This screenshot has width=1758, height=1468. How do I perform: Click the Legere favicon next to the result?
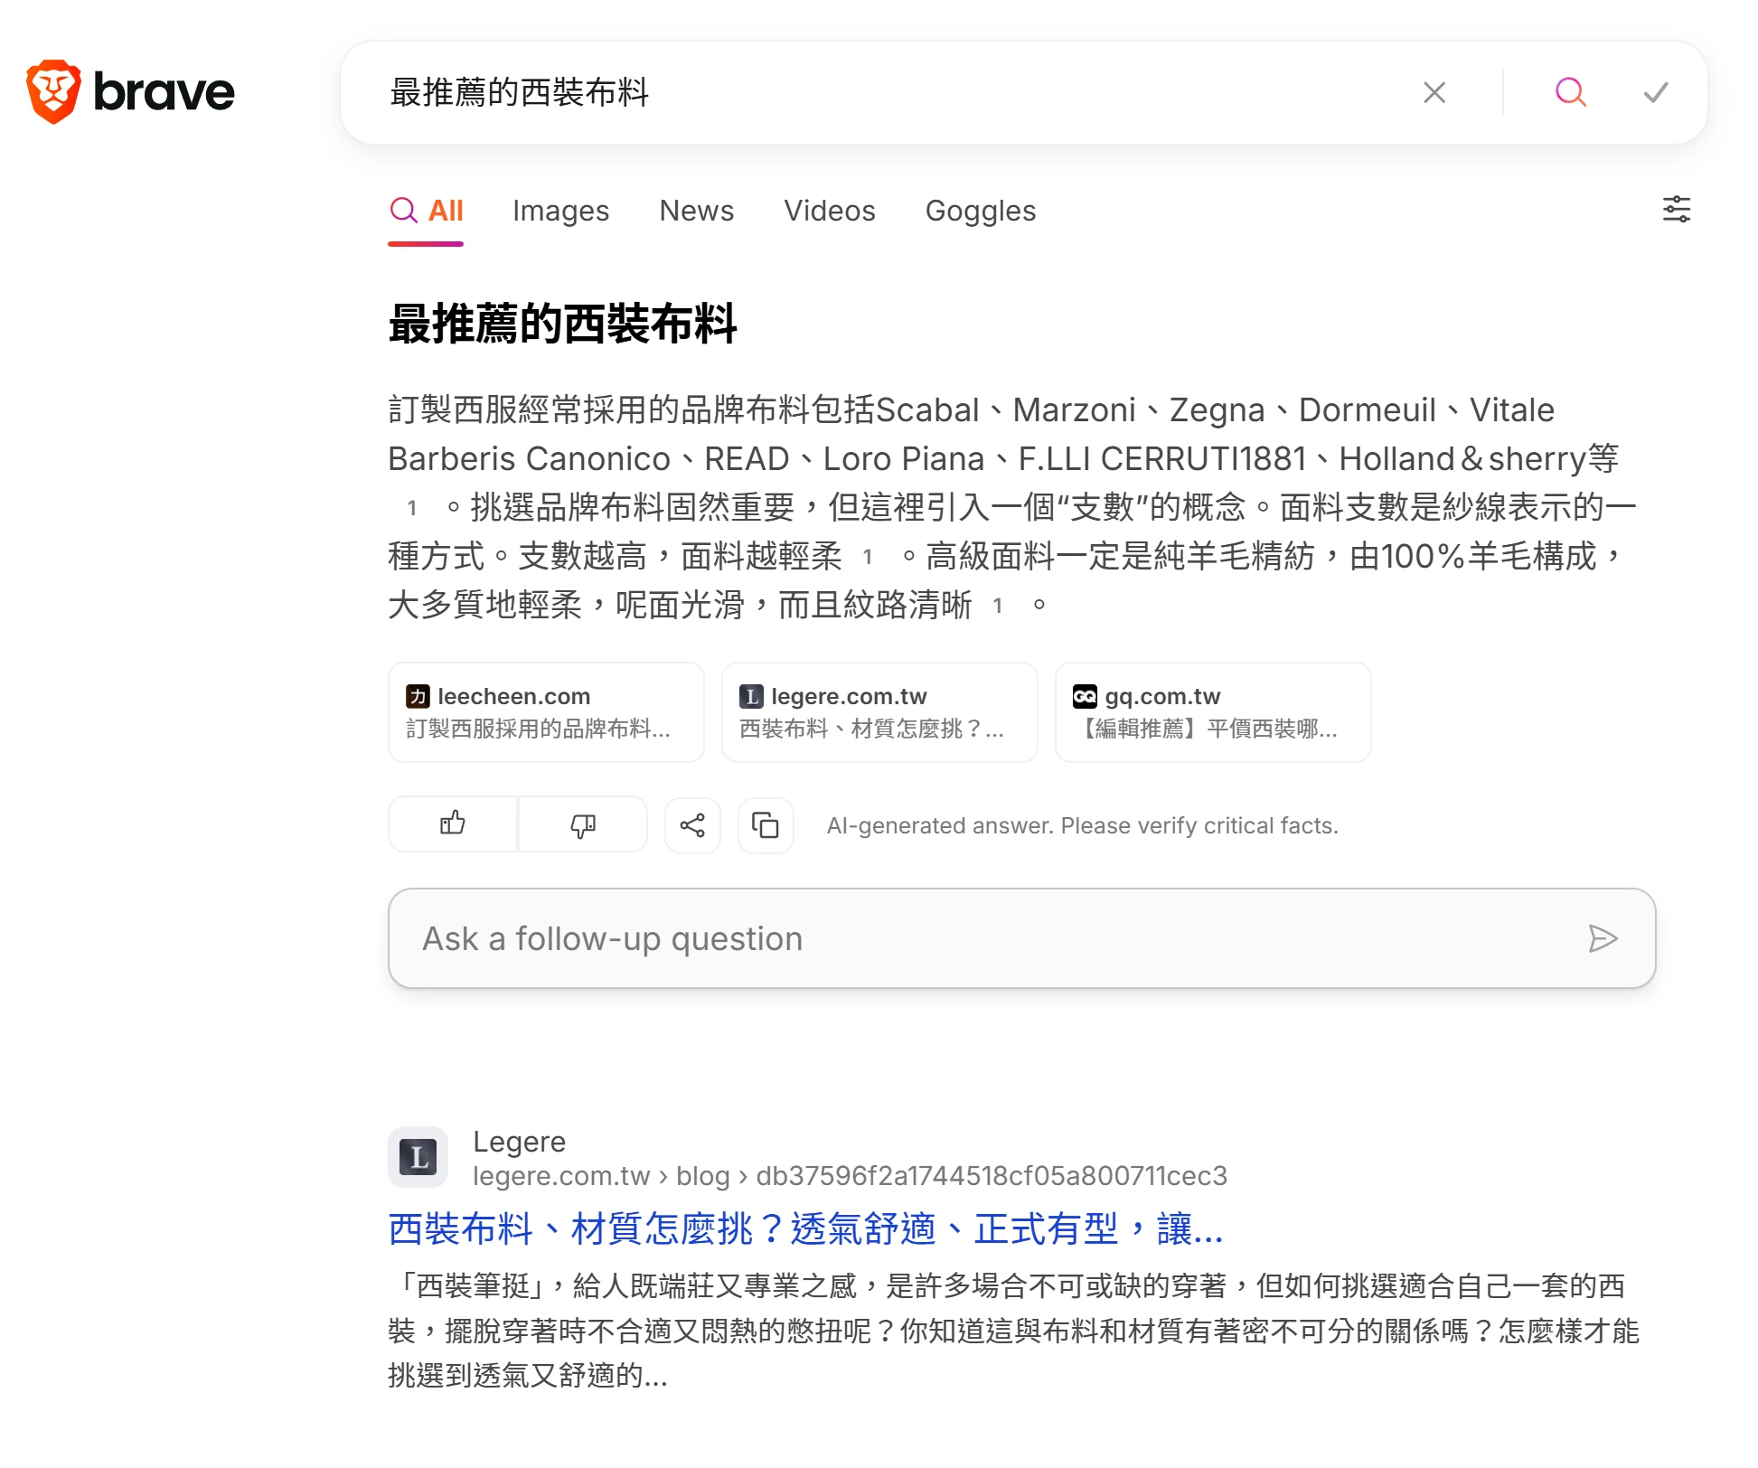[417, 1156]
